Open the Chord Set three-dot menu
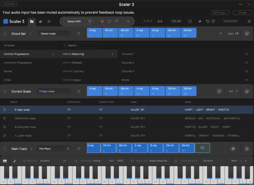Screen dimensions: 254x185 30,33
